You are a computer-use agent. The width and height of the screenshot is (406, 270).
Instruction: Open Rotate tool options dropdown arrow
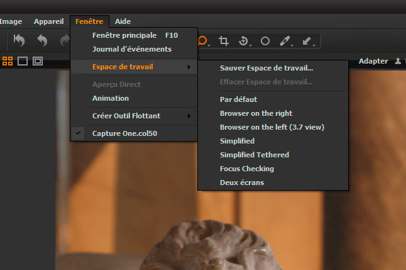pyautogui.click(x=251, y=46)
